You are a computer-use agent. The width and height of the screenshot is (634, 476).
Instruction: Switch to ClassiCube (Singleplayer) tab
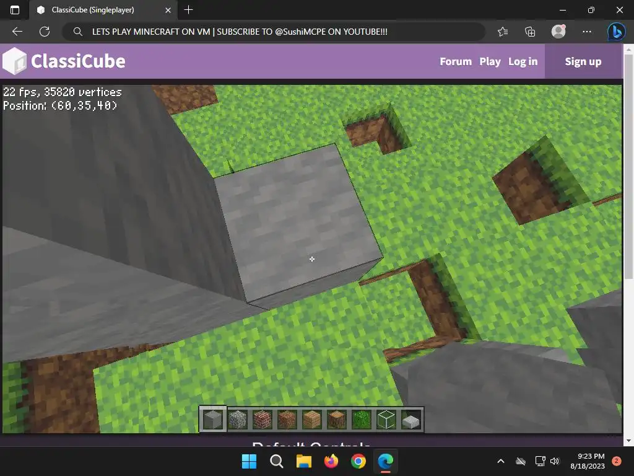[x=93, y=10]
